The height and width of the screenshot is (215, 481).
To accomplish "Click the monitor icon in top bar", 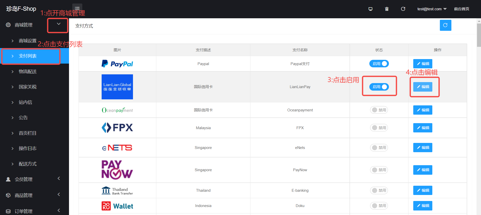I will tap(370, 9).
